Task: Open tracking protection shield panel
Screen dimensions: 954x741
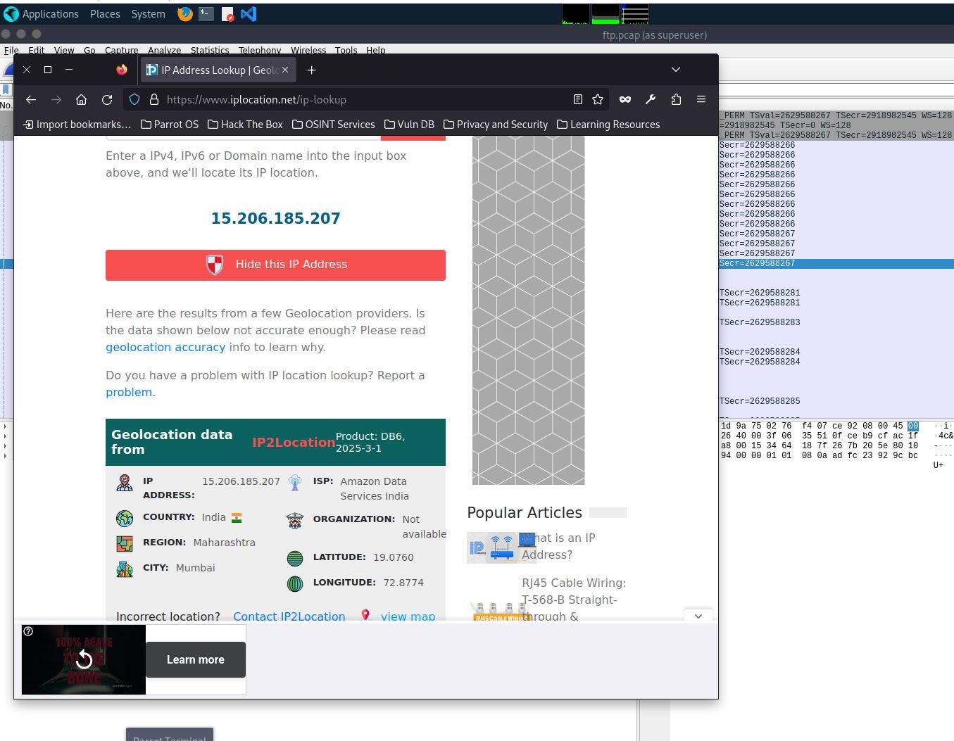Action: [134, 99]
